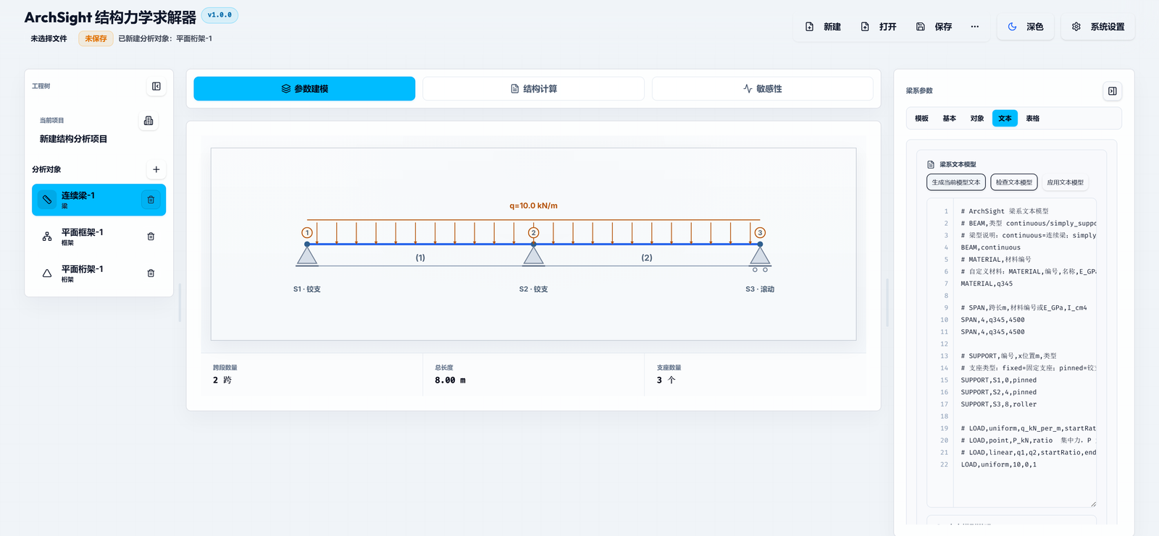
Task: Select the 表格 parameter tab
Action: click(x=1033, y=119)
